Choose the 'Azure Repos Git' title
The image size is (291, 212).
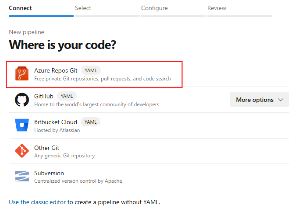click(x=56, y=70)
